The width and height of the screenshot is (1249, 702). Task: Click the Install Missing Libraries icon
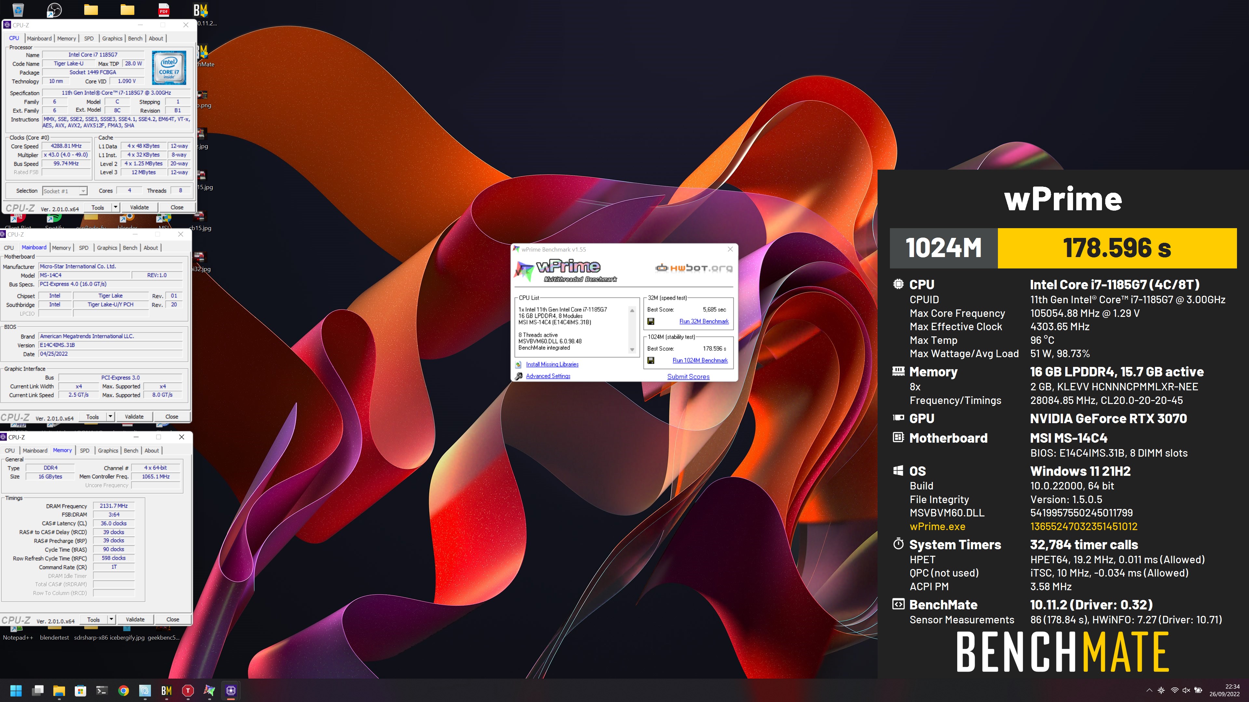tap(518, 364)
